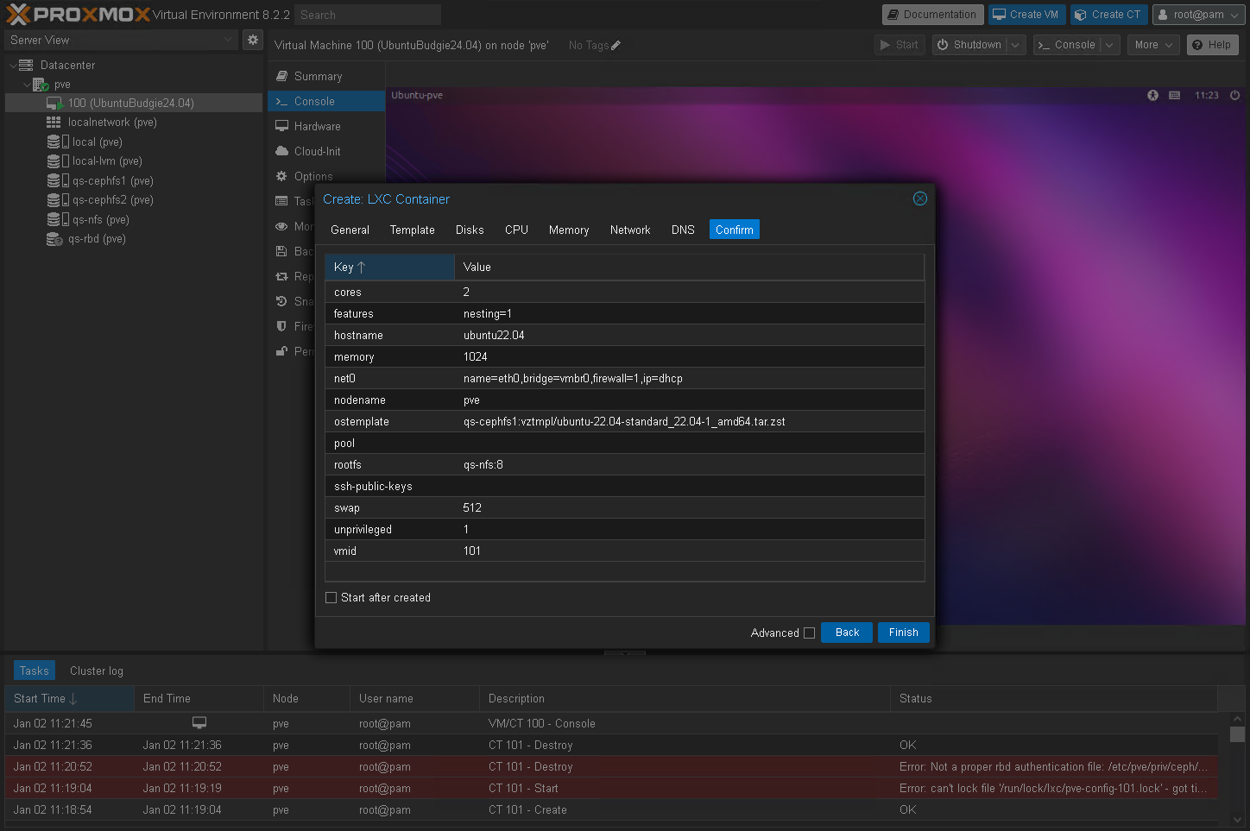The width and height of the screenshot is (1250, 831).
Task: Click the top search input field
Action: point(367,15)
